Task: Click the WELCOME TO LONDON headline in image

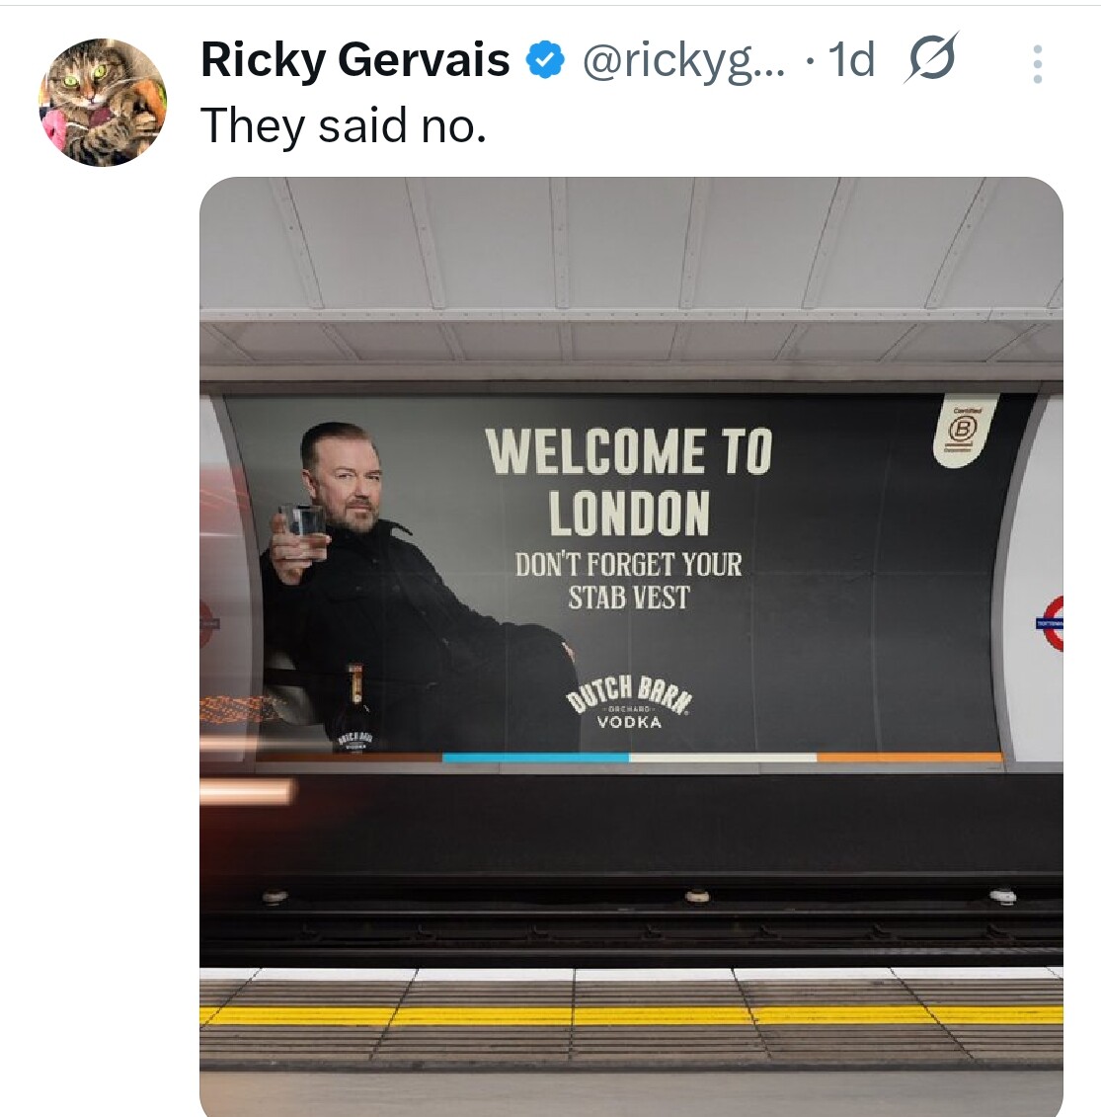Action: pos(630,482)
